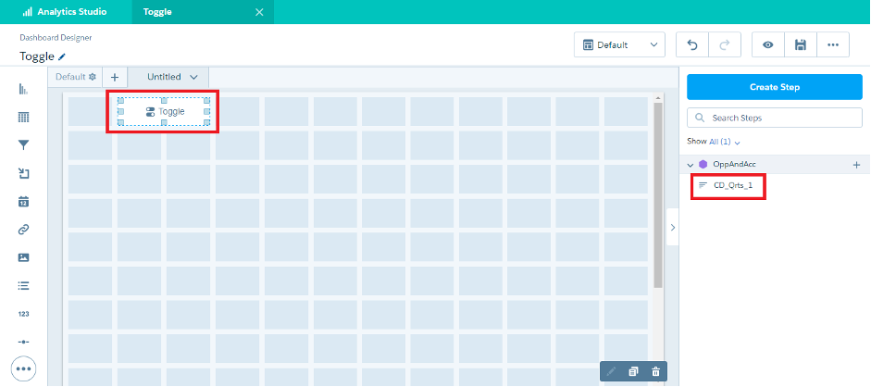Screen dimensions: 871x387
Task: Delete the widget with the trash icon
Action: point(655,371)
